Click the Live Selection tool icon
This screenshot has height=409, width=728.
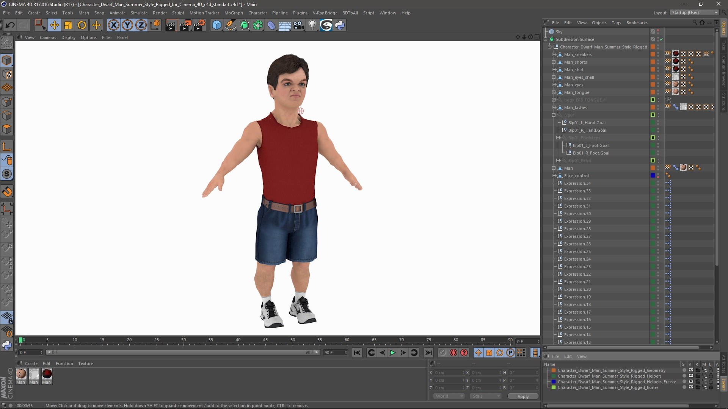click(40, 25)
